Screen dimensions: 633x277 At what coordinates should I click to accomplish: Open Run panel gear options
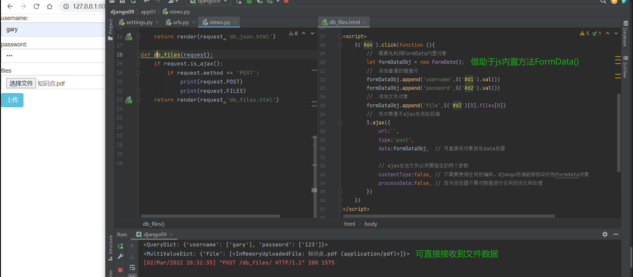tap(605, 234)
